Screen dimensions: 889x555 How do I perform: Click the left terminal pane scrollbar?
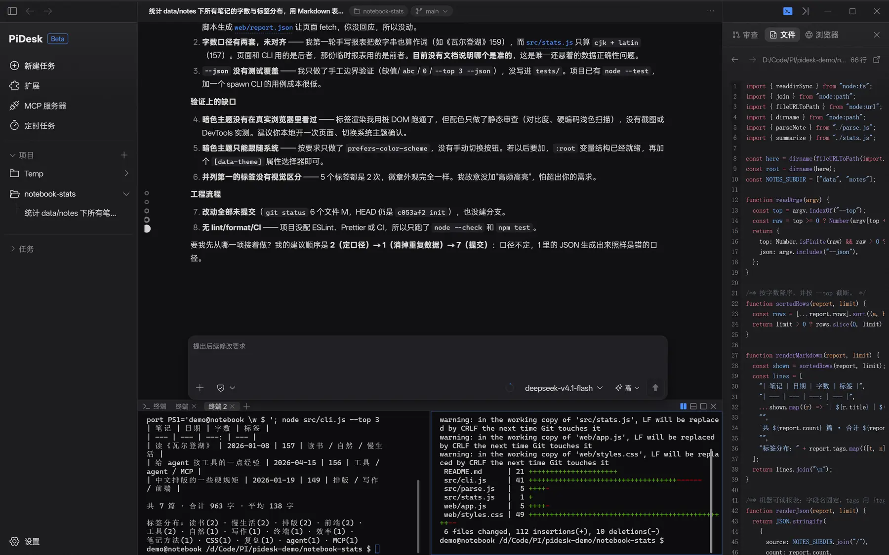(418, 516)
